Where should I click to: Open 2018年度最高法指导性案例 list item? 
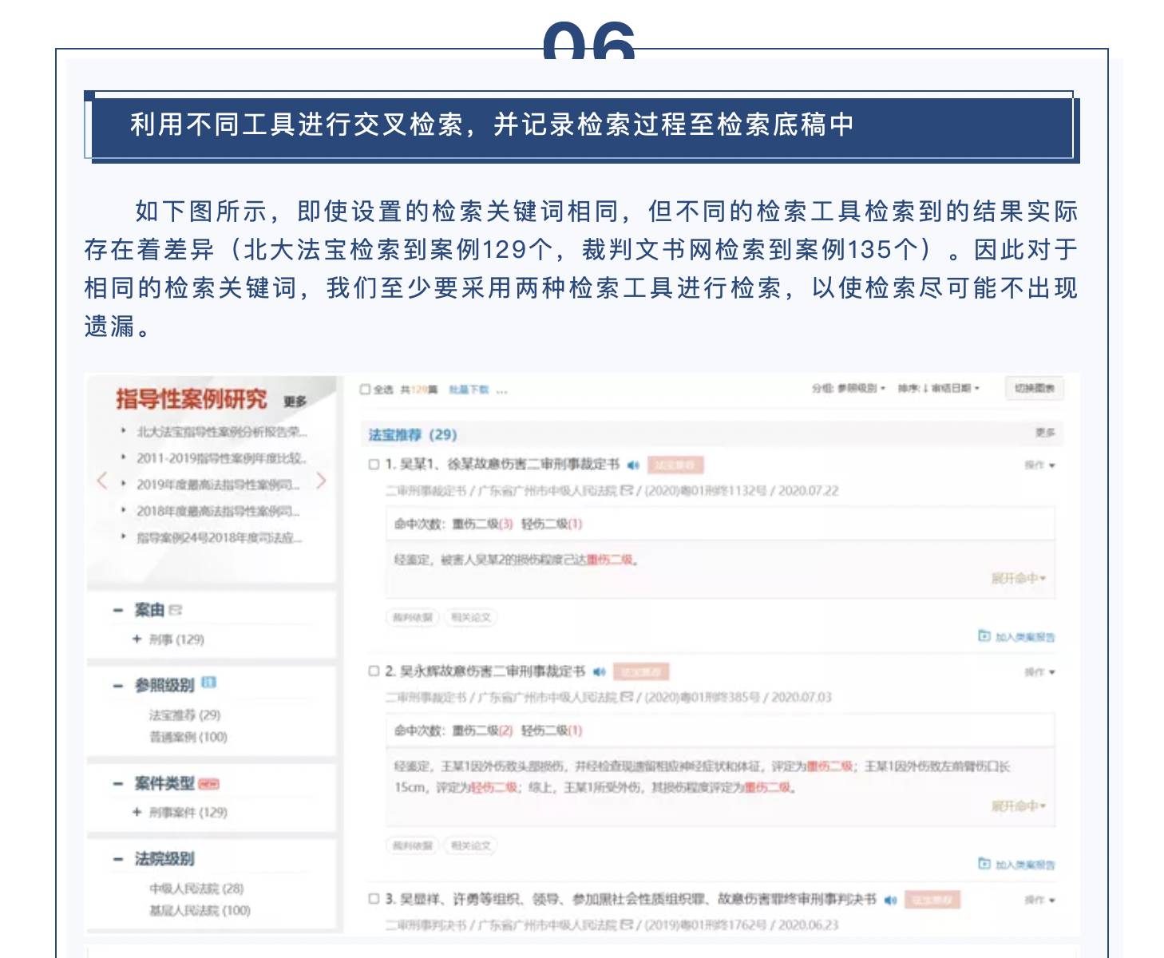coord(219,511)
